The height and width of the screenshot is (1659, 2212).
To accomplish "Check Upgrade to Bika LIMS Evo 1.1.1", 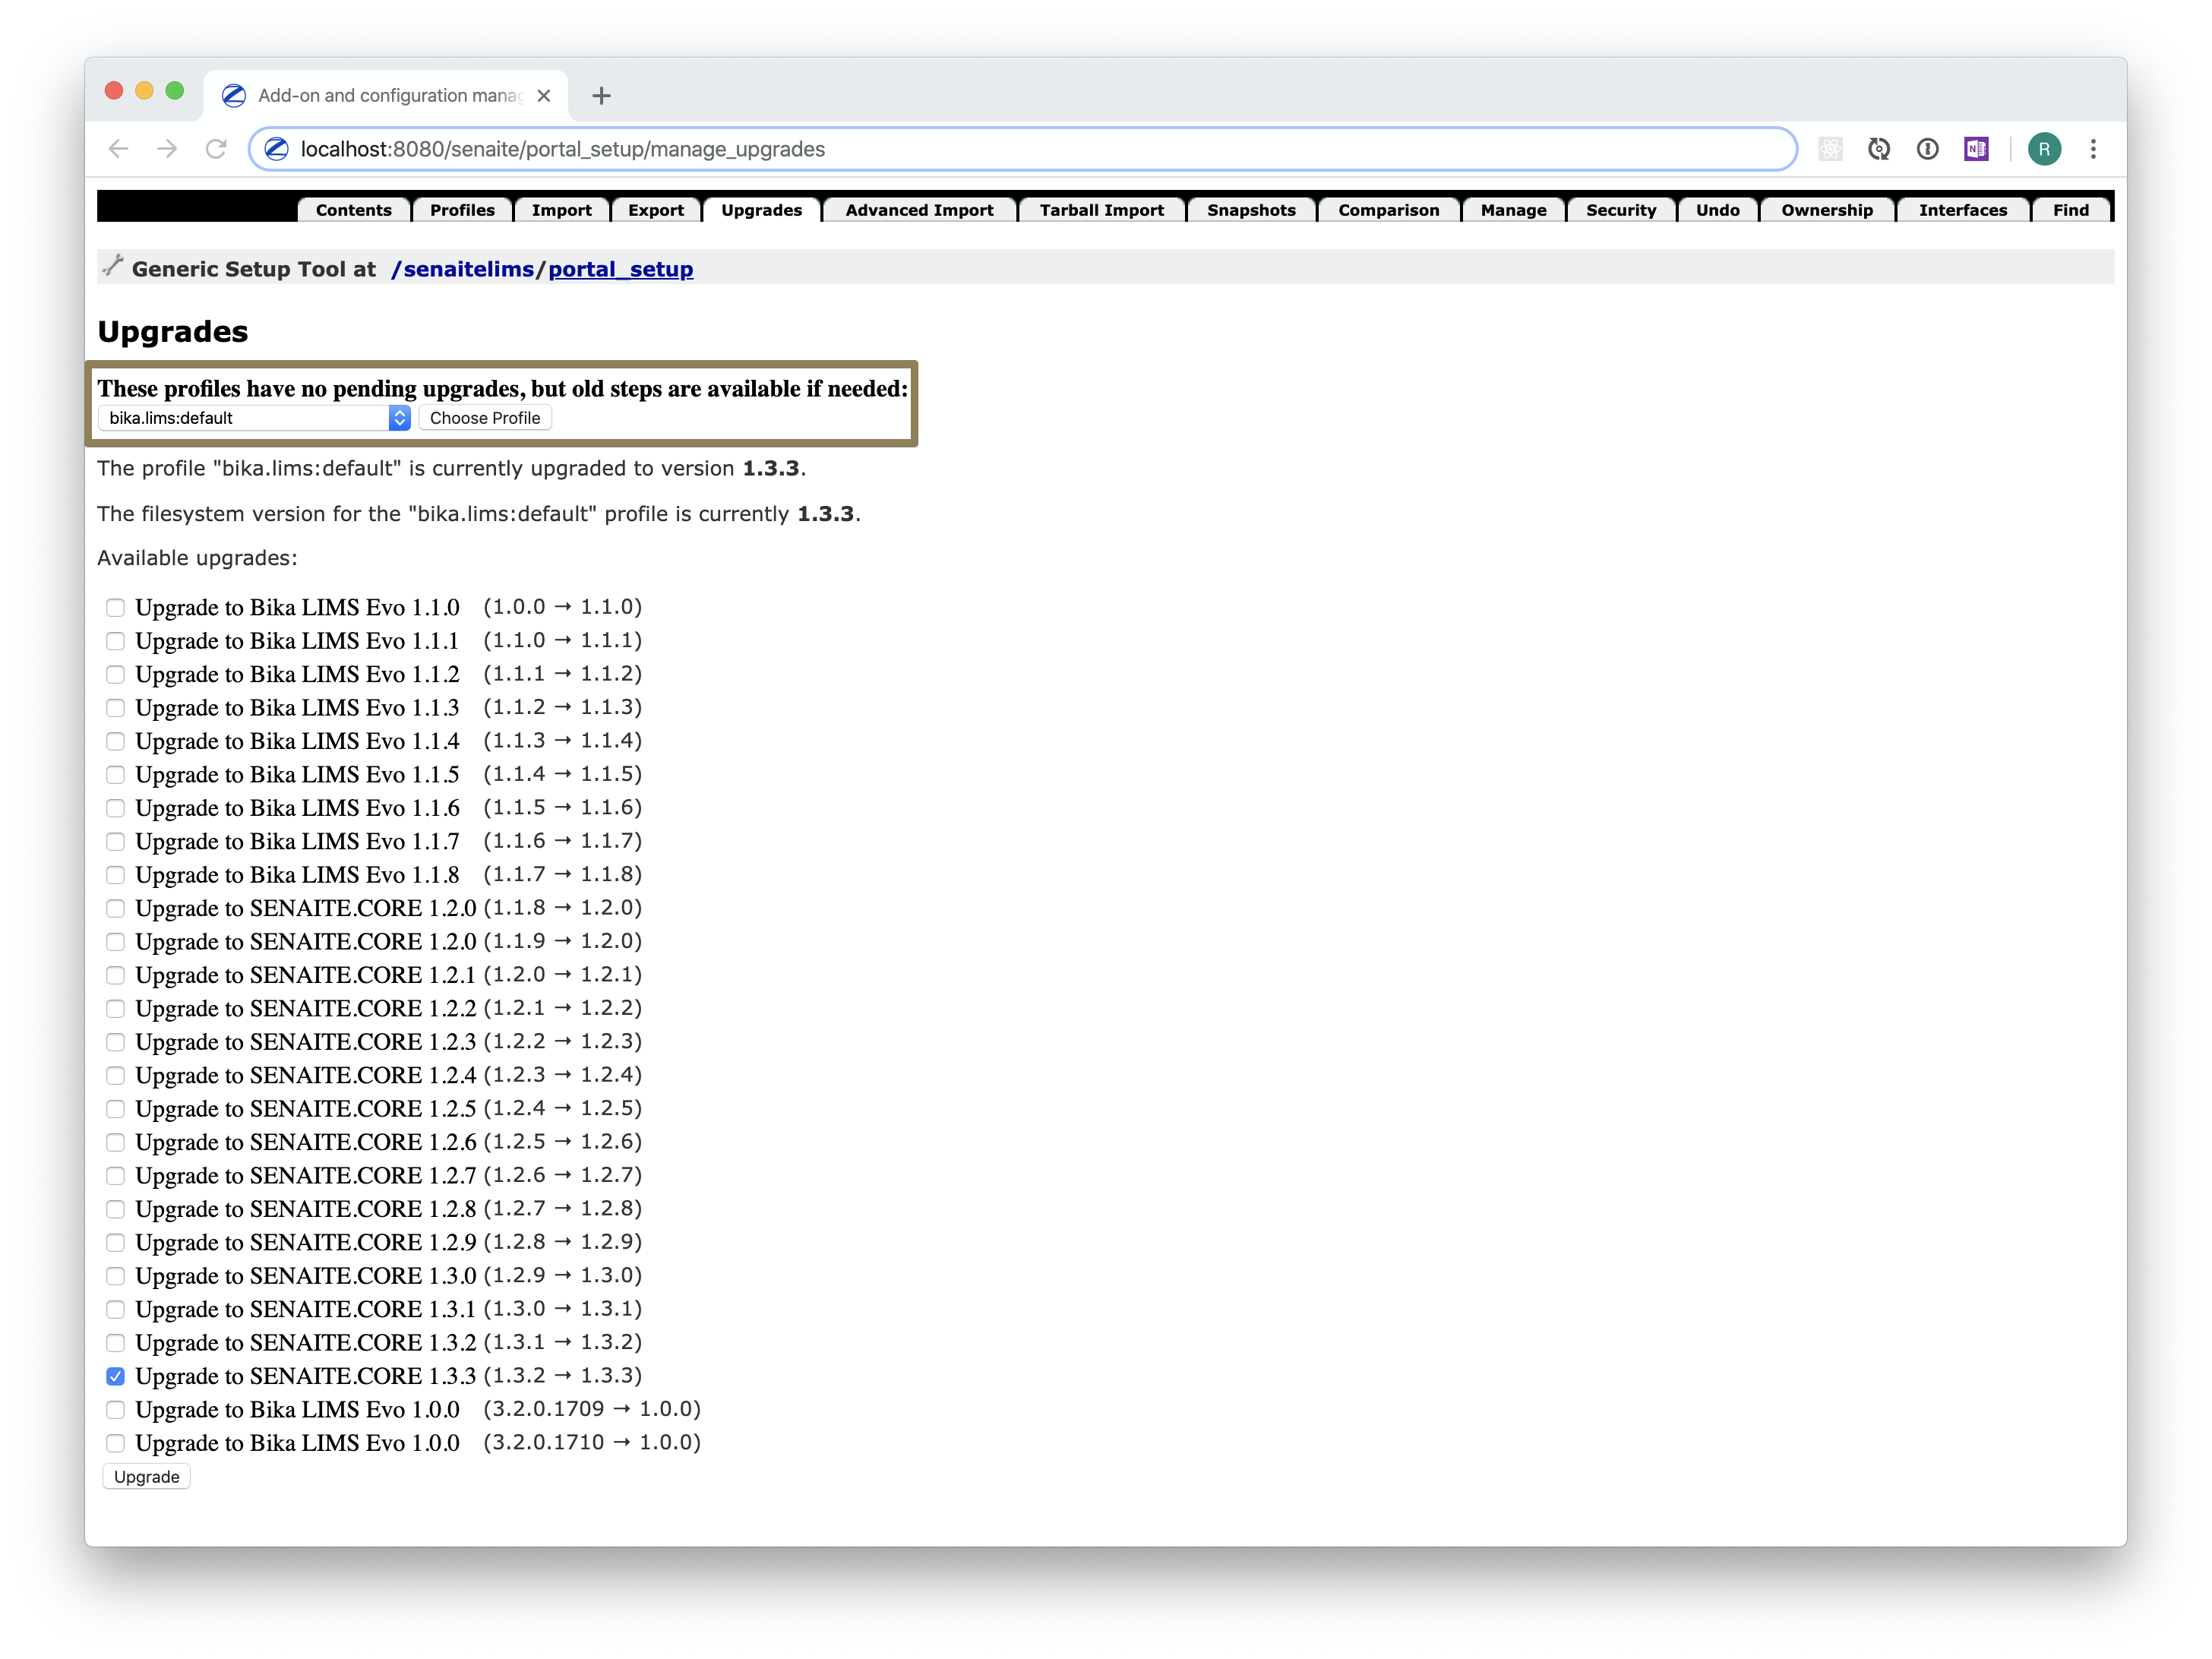I will tap(116, 641).
